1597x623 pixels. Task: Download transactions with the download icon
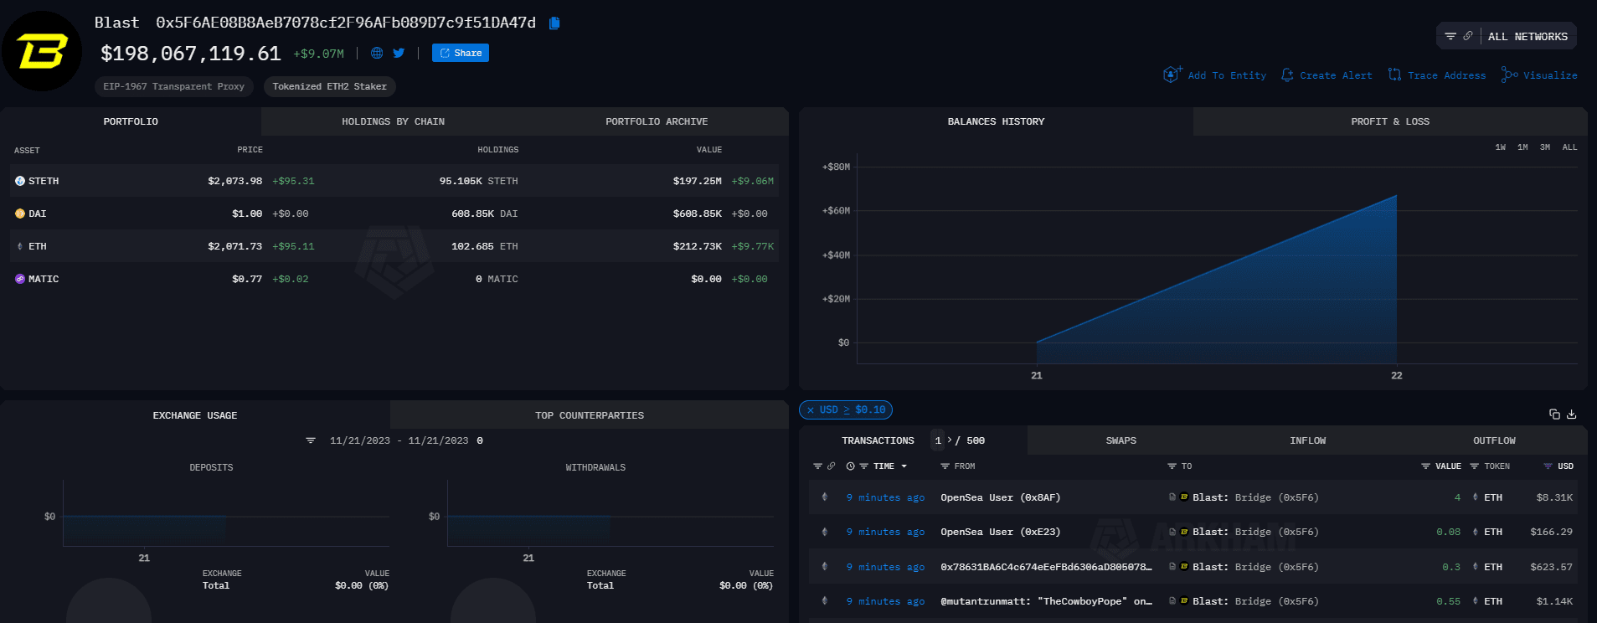click(1572, 414)
